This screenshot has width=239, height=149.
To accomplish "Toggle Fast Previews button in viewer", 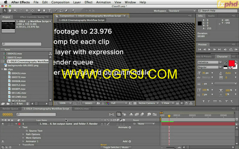I will 182,103.
